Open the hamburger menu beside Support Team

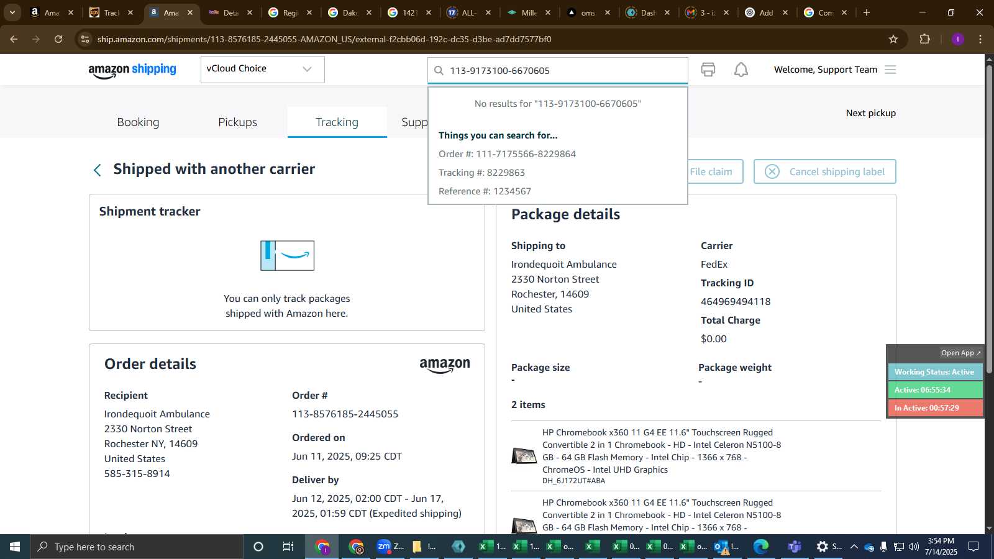pyautogui.click(x=890, y=70)
